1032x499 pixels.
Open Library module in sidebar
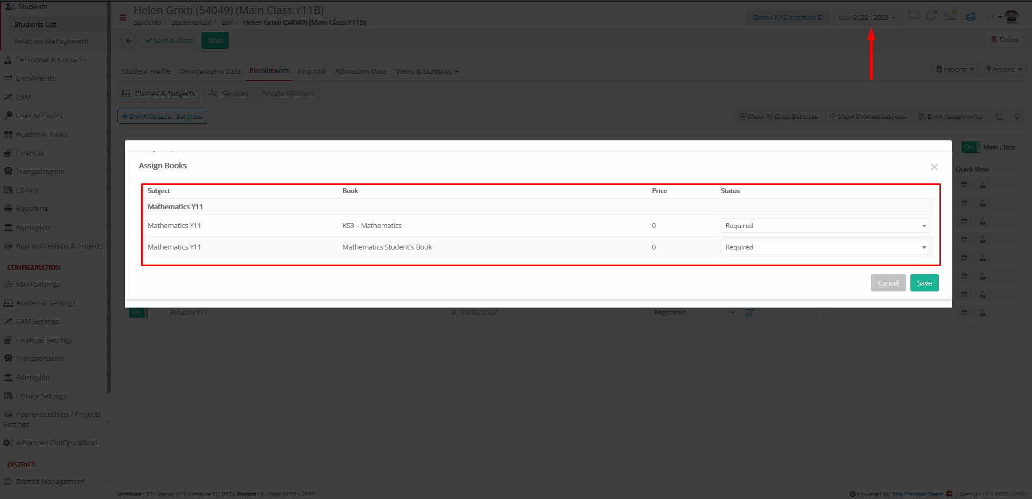pyautogui.click(x=27, y=190)
